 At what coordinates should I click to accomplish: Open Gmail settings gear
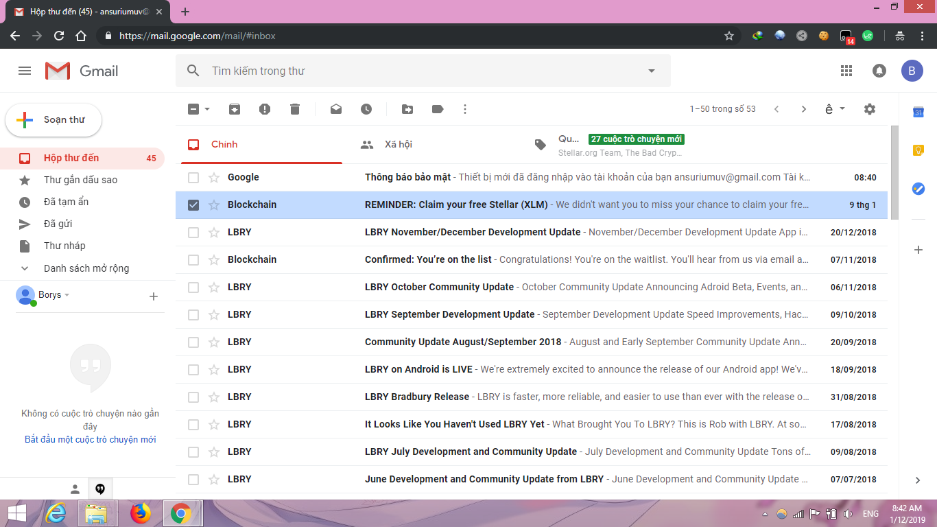tap(870, 109)
